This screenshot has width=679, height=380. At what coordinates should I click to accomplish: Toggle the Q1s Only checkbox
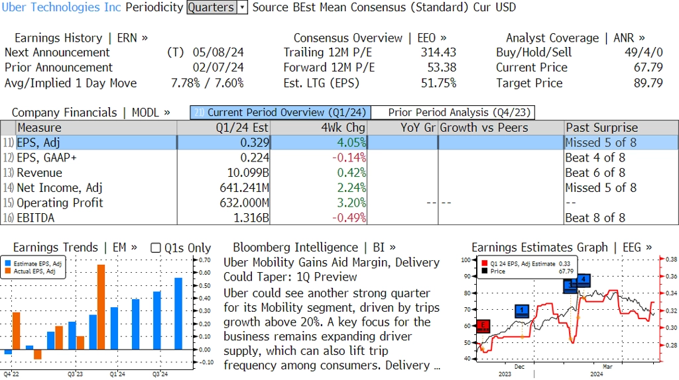point(155,248)
